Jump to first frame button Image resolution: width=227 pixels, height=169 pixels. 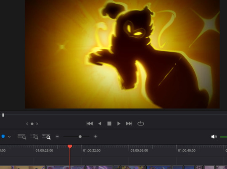(x=90, y=124)
